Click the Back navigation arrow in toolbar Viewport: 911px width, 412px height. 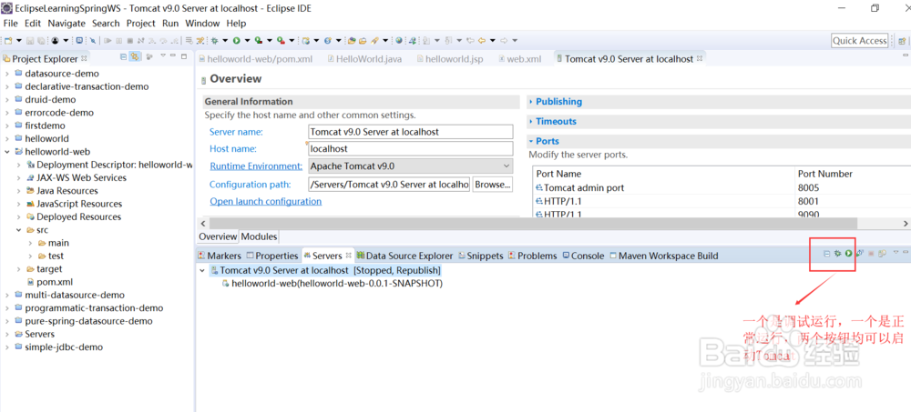pyautogui.click(x=482, y=41)
